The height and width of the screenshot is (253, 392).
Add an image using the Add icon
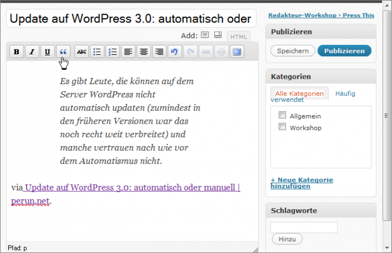[205, 35]
